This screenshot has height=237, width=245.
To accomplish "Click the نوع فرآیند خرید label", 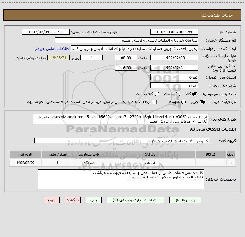I will pyautogui.click(x=223, y=102).
